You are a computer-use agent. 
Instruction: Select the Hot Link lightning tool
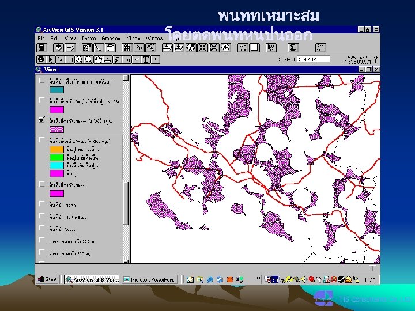(117, 59)
